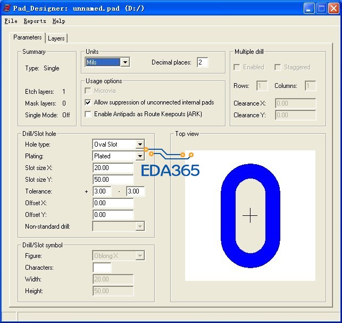This screenshot has height=323, width=342.
Task: Open the Non-standard drill dropdown
Action: [x=140, y=227]
